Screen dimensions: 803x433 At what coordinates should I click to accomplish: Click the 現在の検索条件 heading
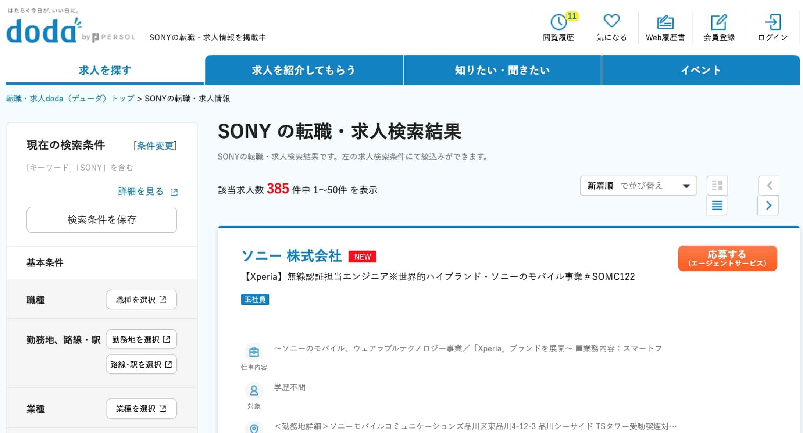66,145
